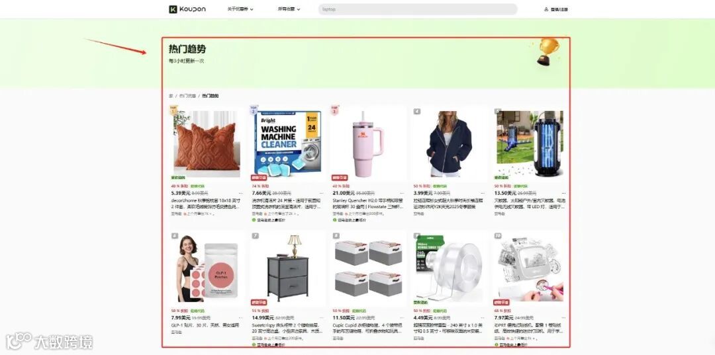Open the gray nightstand product image
The height and width of the screenshot is (355, 715).
(288, 267)
